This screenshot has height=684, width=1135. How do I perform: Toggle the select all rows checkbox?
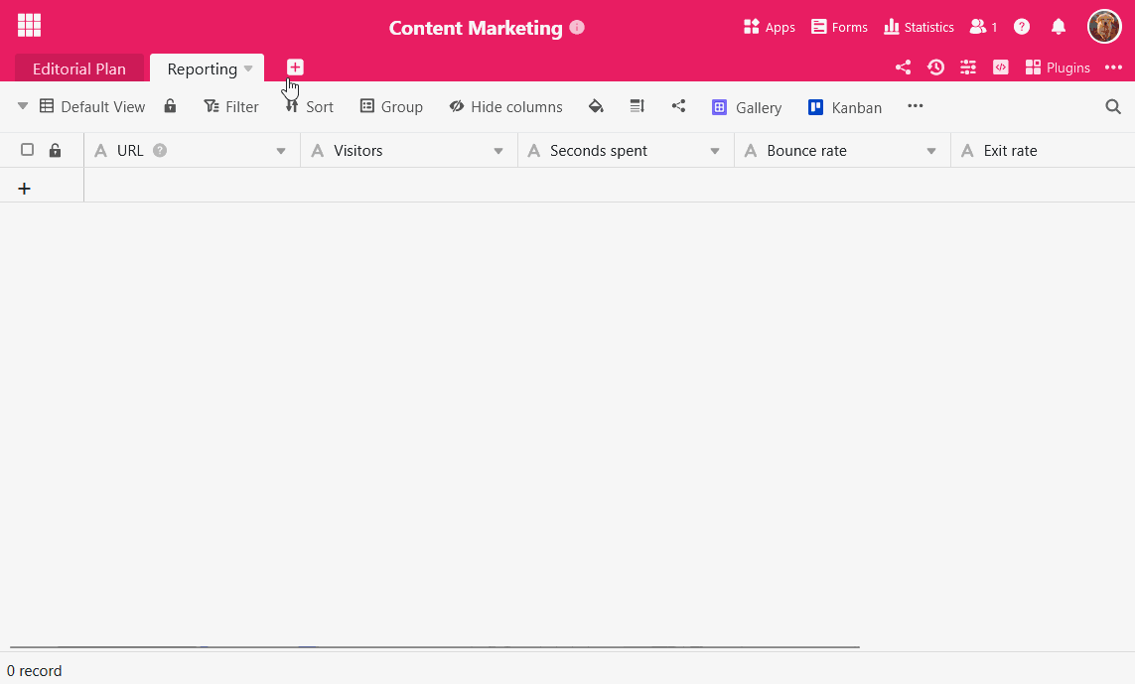(x=28, y=150)
